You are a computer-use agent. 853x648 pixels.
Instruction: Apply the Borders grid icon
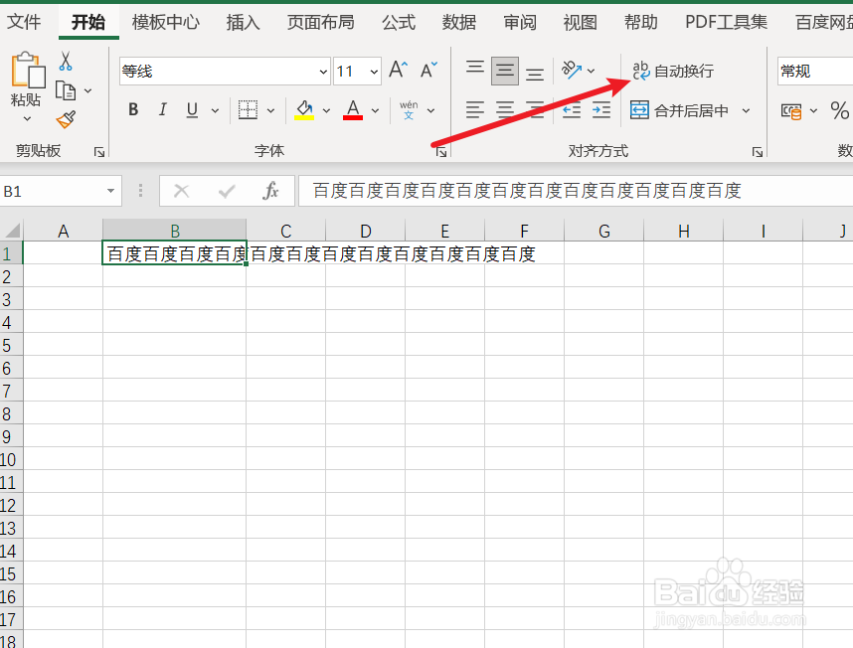[249, 110]
